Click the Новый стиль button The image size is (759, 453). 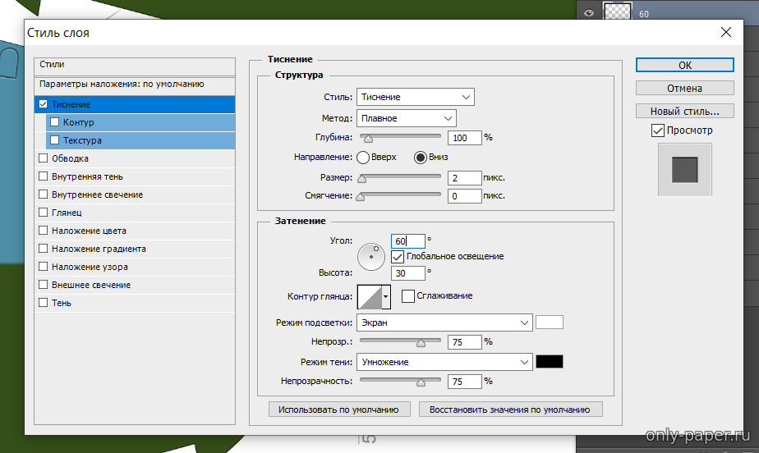coord(684,111)
